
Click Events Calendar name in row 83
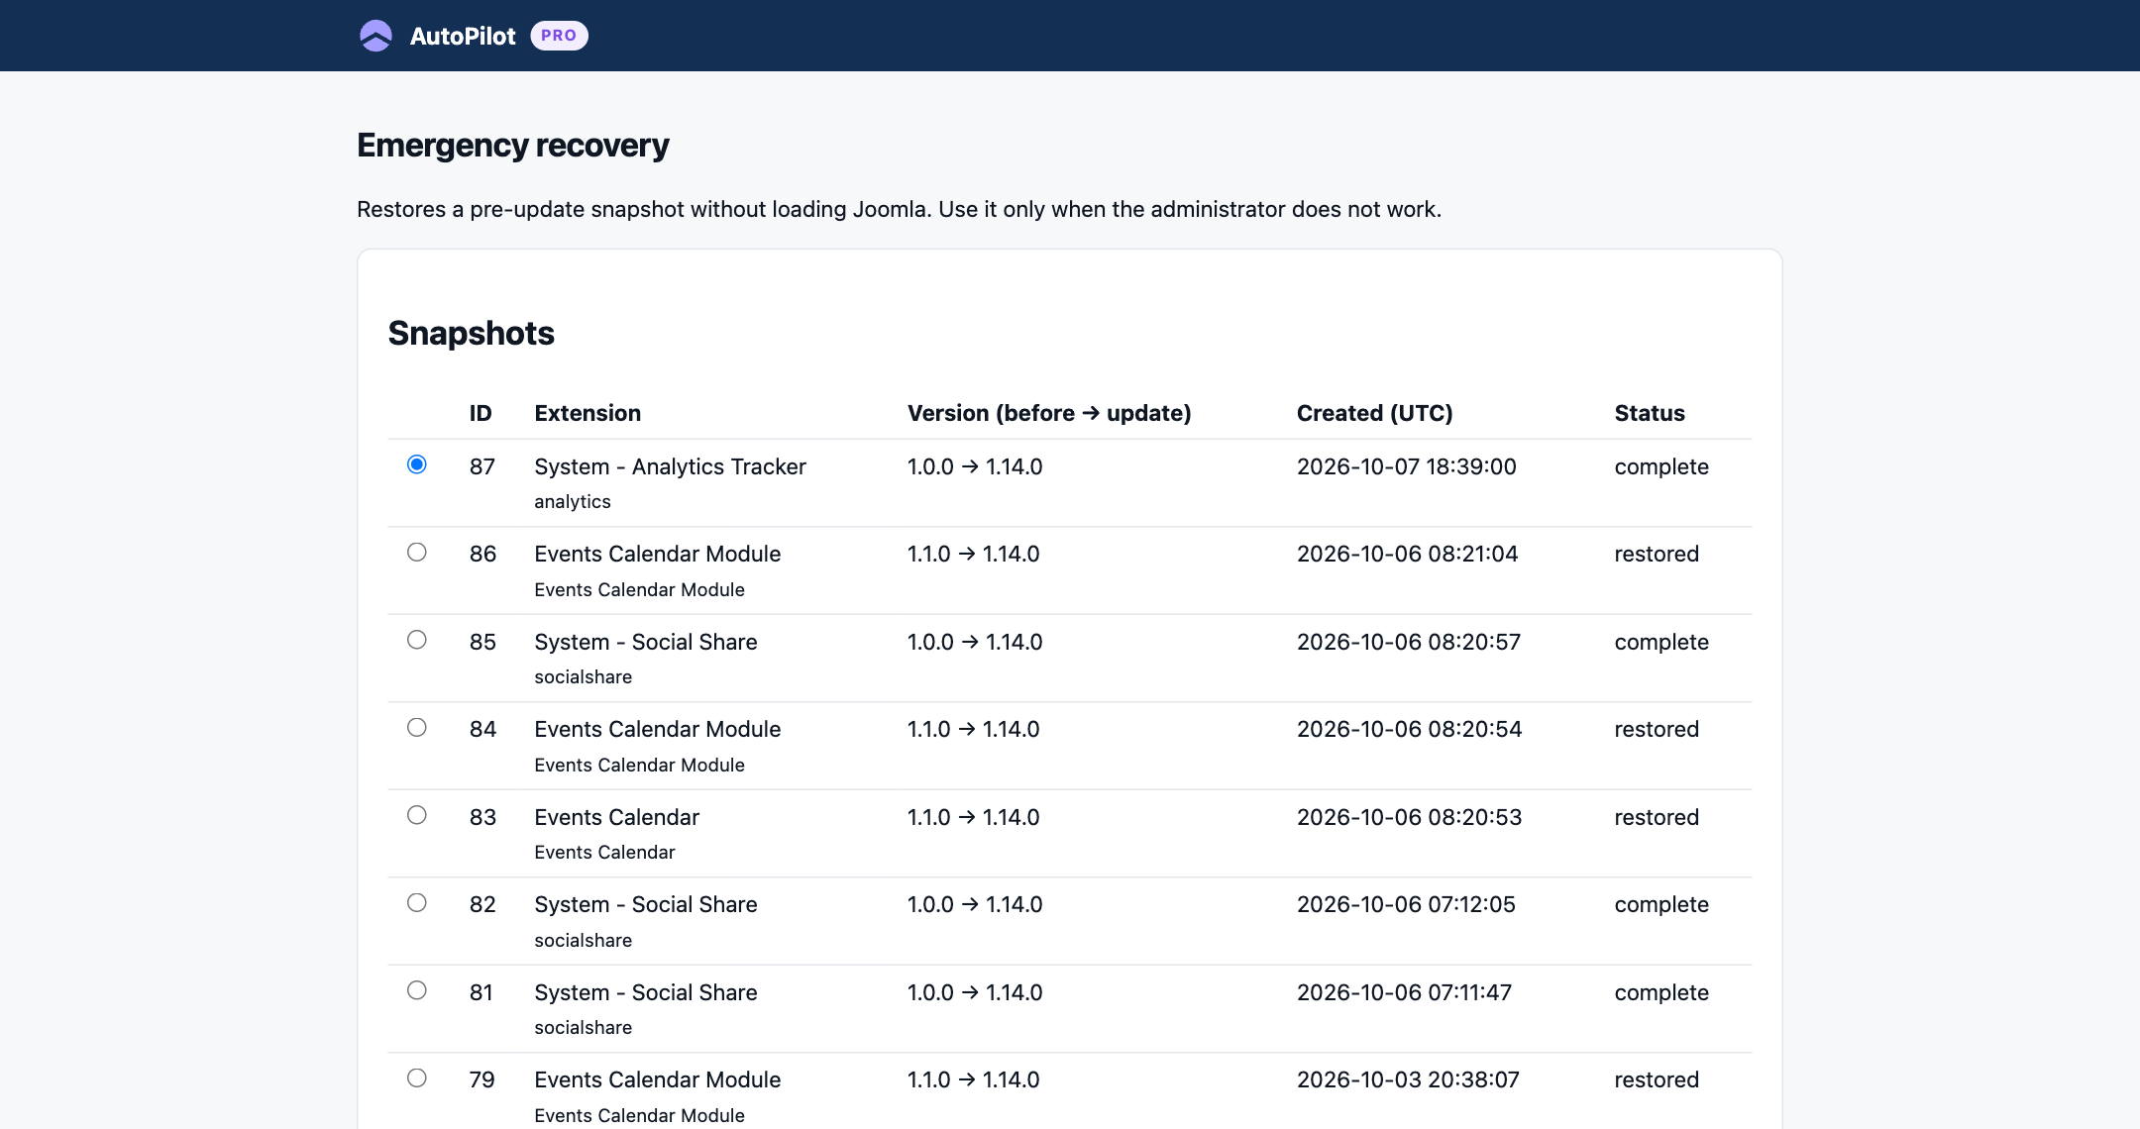point(617,817)
